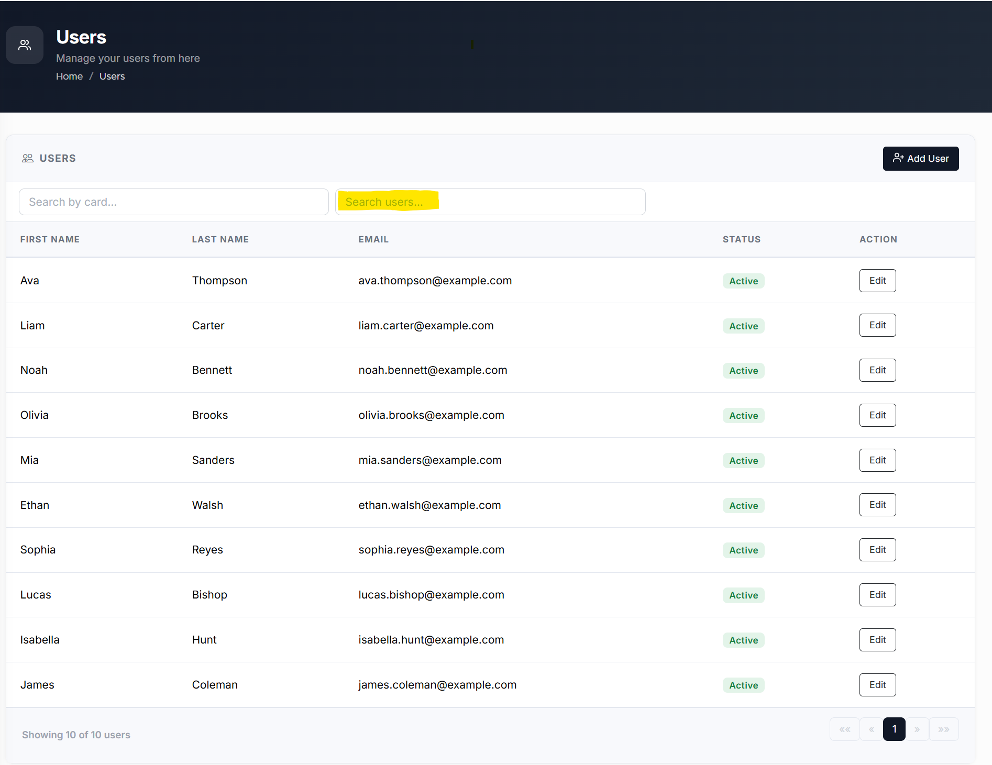Click the EMAIL column header

(373, 239)
